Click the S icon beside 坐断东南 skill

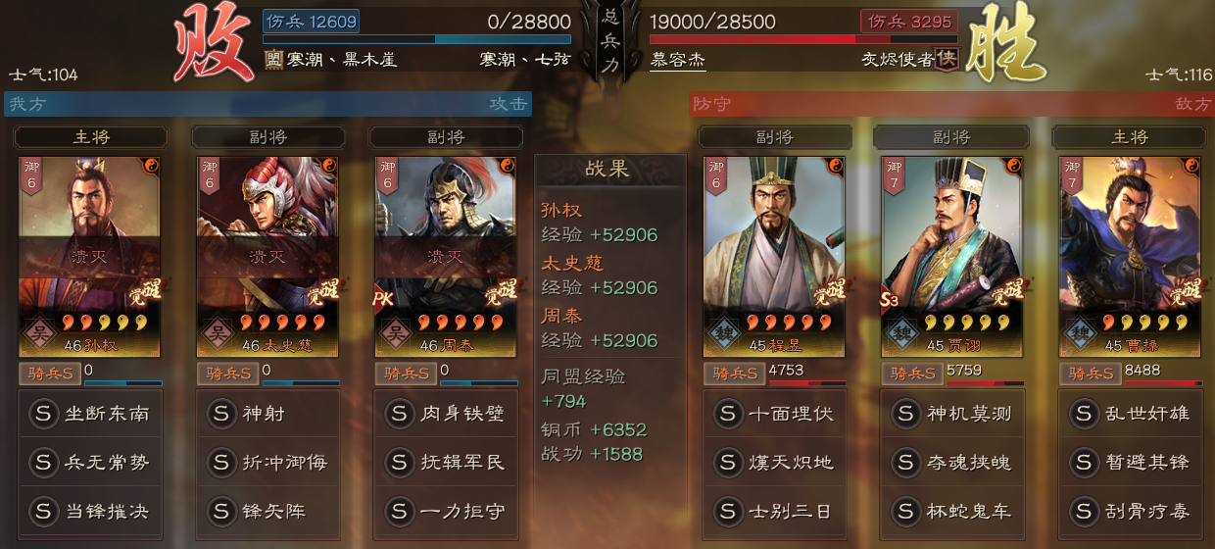43,414
